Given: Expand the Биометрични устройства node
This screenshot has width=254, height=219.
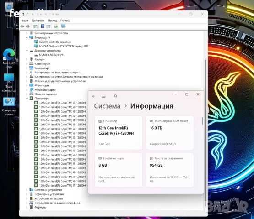Looking at the screenshot, I should coord(27,33).
